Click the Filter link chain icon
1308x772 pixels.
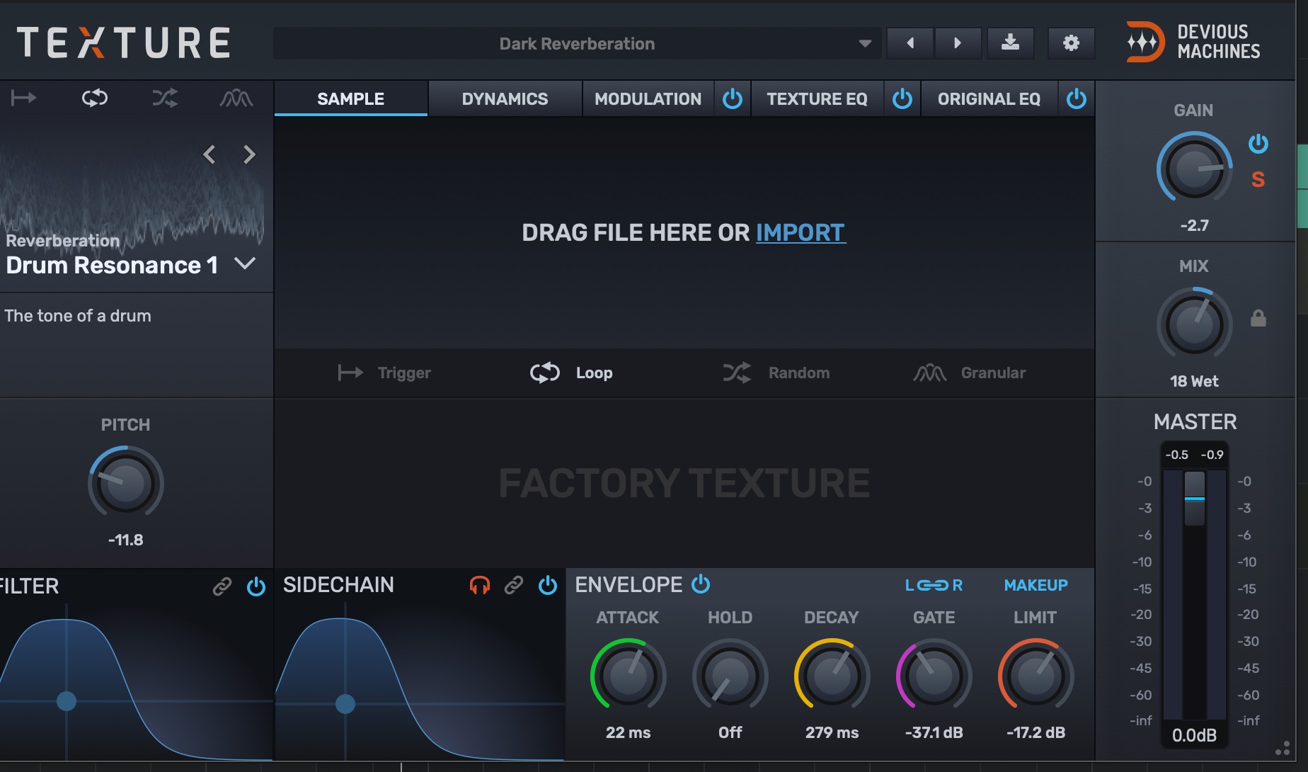(x=222, y=586)
